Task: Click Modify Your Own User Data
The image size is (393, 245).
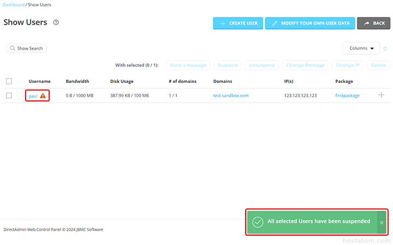Action: point(309,23)
